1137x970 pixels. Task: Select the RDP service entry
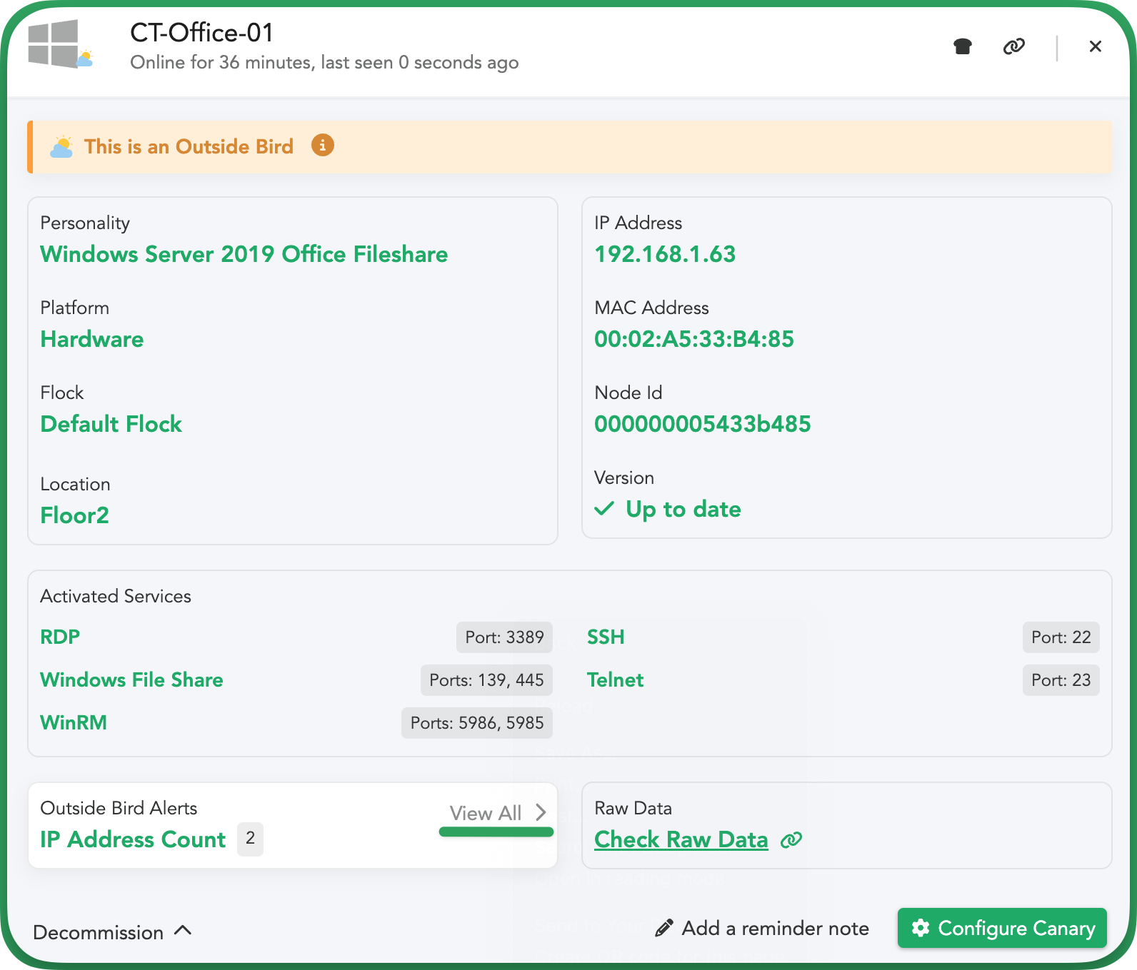[x=60, y=637]
